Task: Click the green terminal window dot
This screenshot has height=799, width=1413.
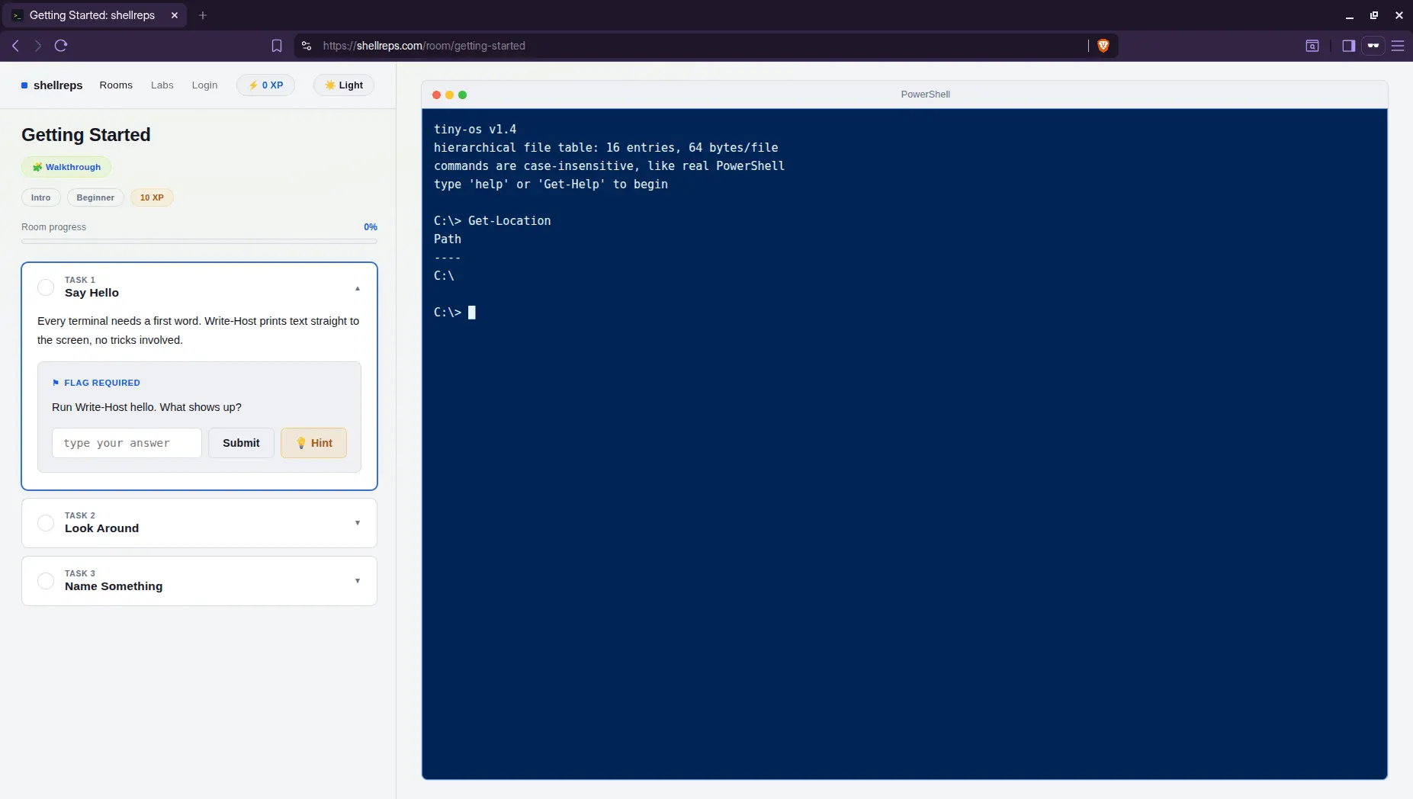Action: click(462, 95)
